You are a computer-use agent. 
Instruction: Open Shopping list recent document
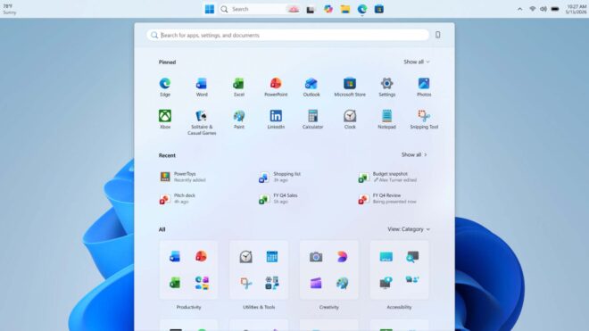280,177
